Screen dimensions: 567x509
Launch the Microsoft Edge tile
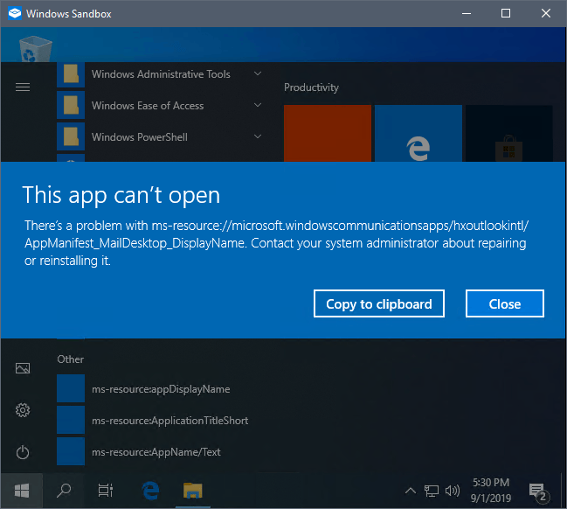tap(418, 133)
